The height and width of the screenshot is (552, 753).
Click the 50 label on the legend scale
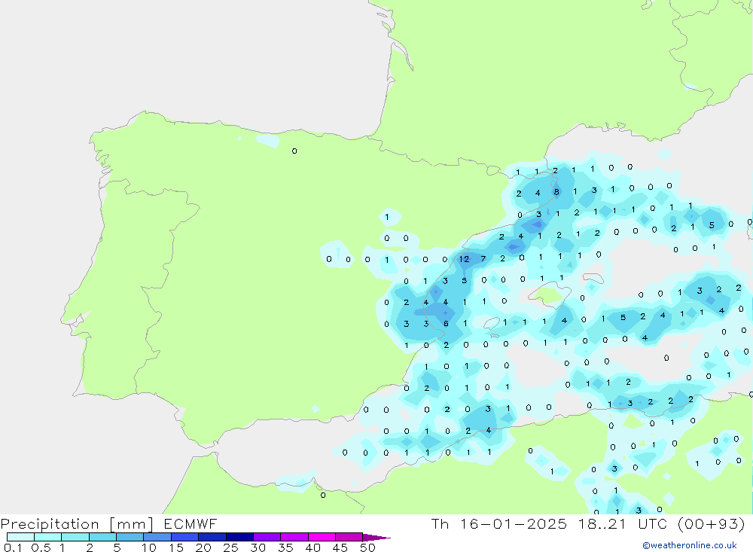[367, 548]
